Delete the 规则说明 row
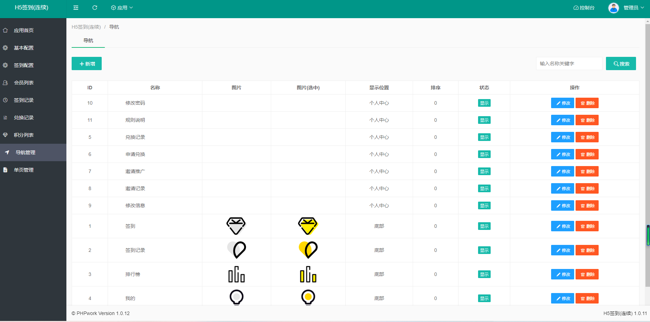650x322 pixels. [x=587, y=120]
